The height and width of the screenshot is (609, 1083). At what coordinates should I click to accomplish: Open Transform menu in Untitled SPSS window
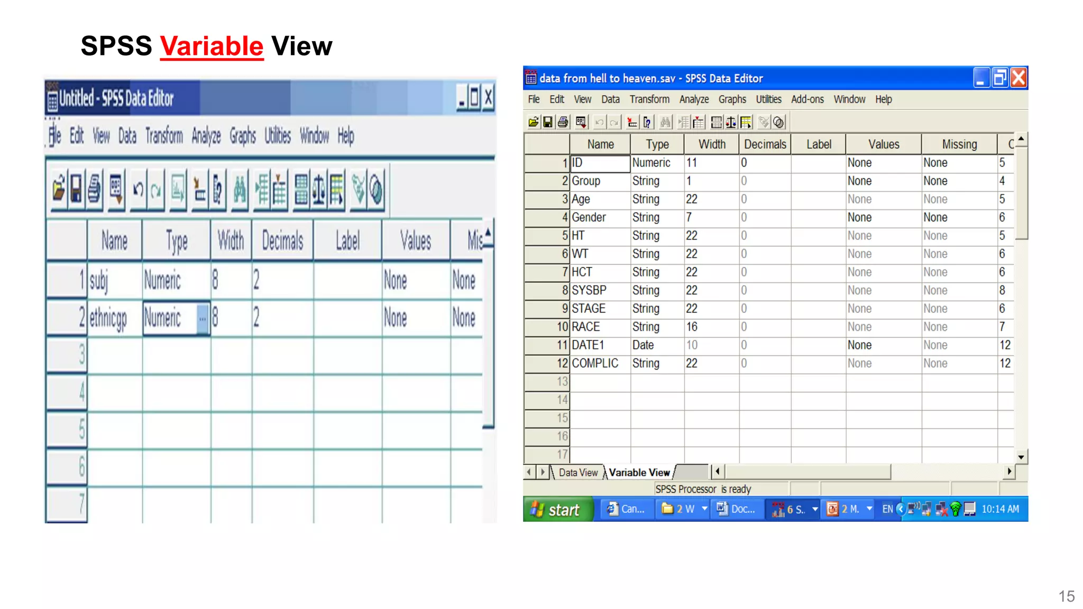point(164,136)
